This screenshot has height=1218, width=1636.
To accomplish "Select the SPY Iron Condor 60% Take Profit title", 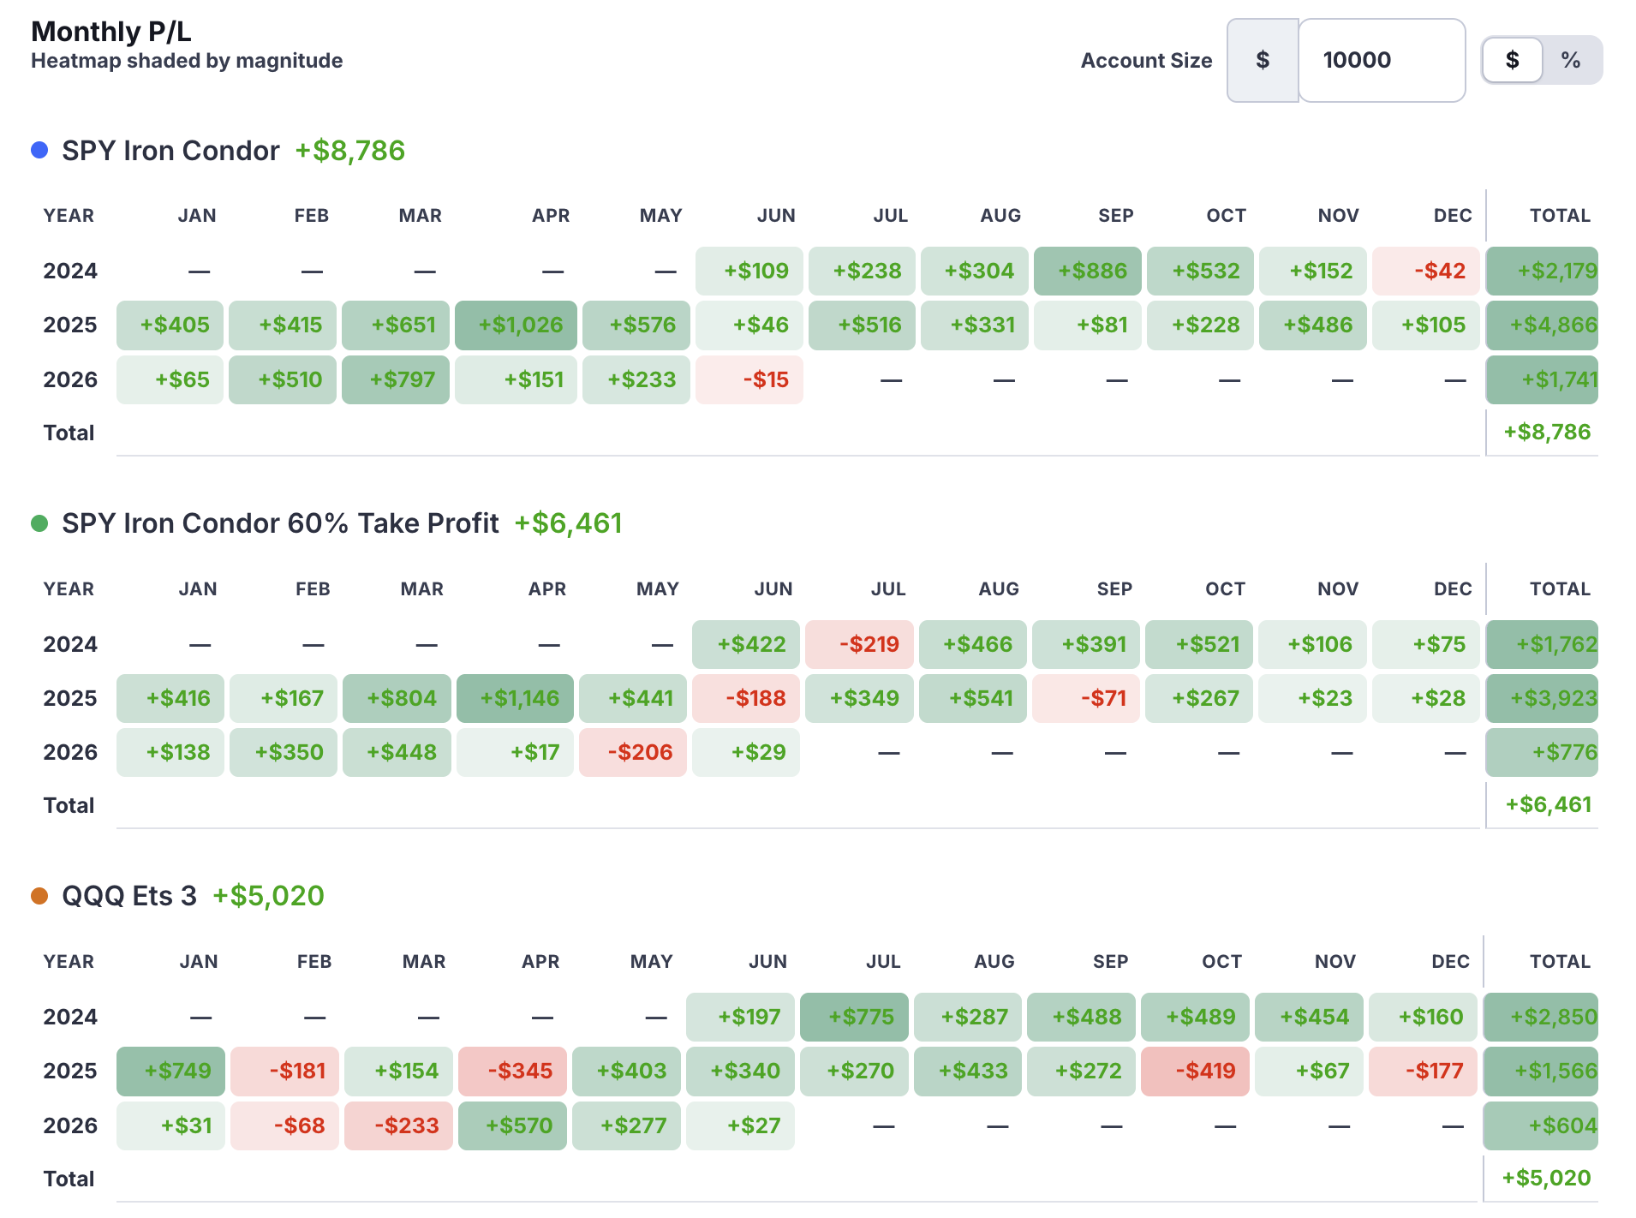I will [x=280, y=523].
